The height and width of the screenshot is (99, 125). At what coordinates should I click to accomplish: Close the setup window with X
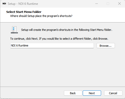pos(119,4)
